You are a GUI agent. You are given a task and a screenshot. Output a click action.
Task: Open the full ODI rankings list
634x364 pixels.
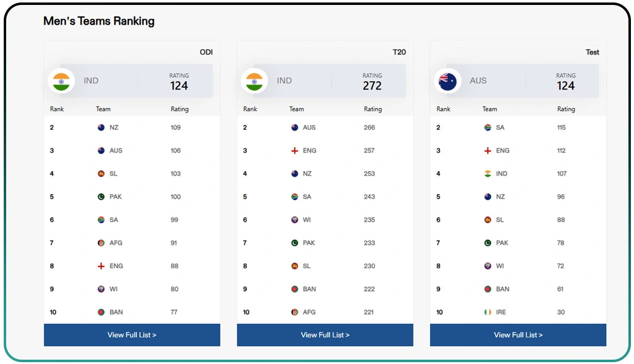click(132, 335)
